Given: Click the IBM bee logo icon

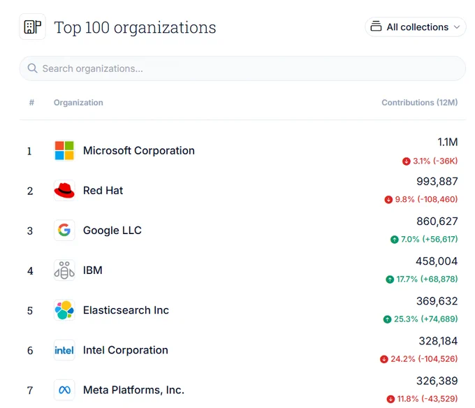Looking at the screenshot, I should point(64,270).
